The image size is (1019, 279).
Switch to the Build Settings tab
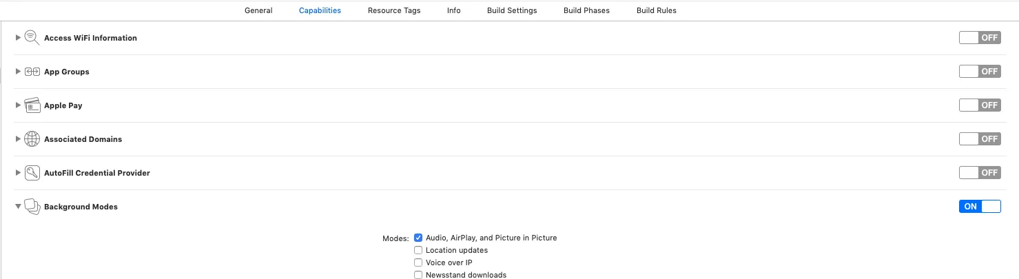[x=512, y=10]
